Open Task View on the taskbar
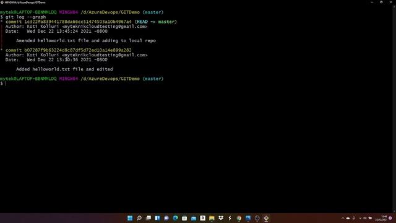This screenshot has width=396, height=223. click(x=148, y=218)
